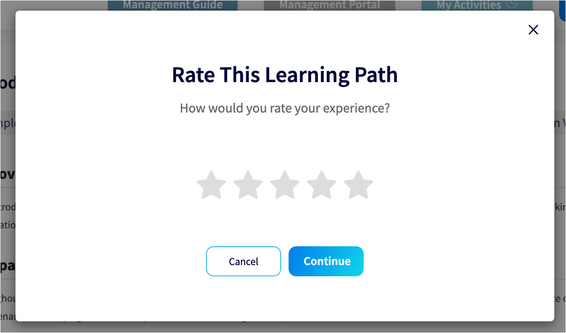Close the rating dialog with X
Screen dimensions: 566x333
(x=533, y=30)
